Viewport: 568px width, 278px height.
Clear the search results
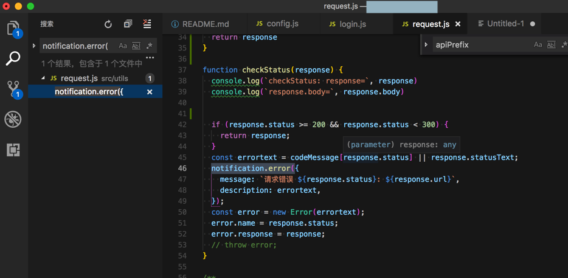coord(147,24)
